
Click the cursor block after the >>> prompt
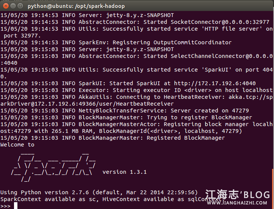click(x=16, y=206)
